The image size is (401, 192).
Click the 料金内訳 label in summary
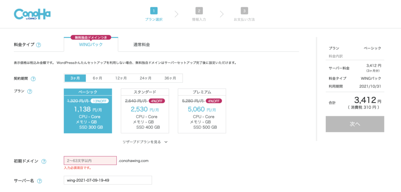tap(336, 56)
